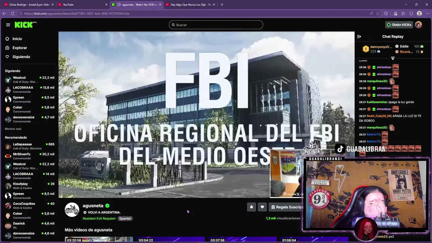Open the video thumbnail lasting 03:04:22
The width and height of the screenshot is (432, 243).
tap(170, 240)
